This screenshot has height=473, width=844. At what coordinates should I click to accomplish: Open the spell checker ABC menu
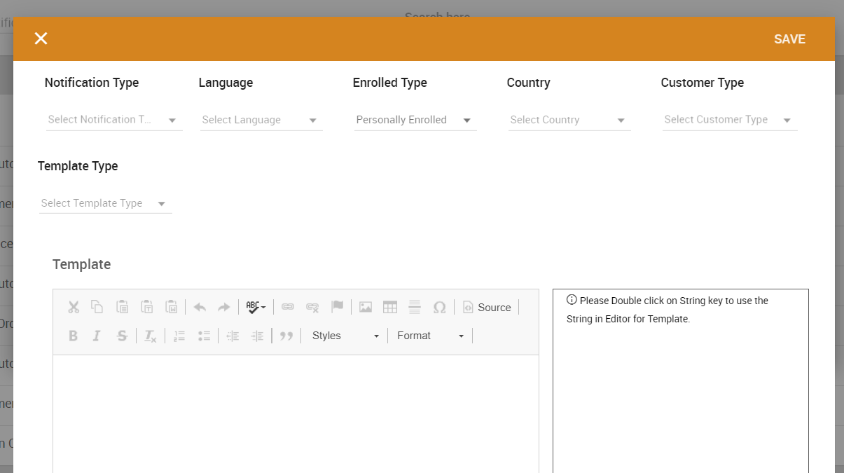pos(256,307)
